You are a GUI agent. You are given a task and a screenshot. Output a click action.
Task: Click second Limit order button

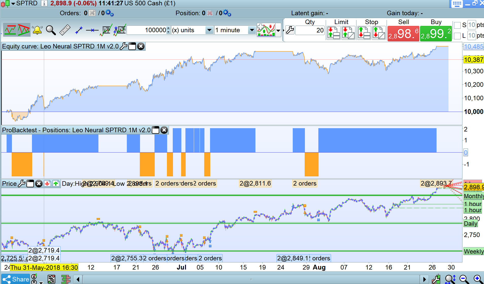pyautogui.click(x=348, y=33)
